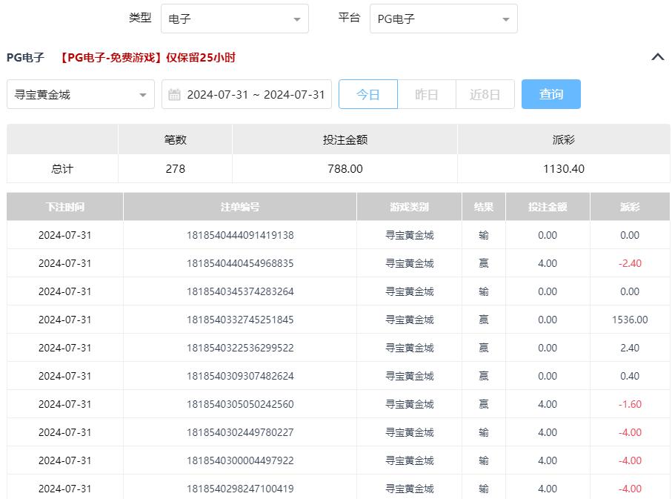Open the 类型 dropdown showing 电子
Image resolution: width=672 pixels, height=499 pixels.
(234, 19)
